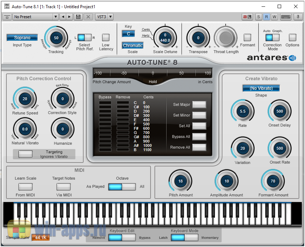Image resolution: width=305 pixels, height=247 pixels.
Task: Click the Set Major button
Action: [199, 104]
